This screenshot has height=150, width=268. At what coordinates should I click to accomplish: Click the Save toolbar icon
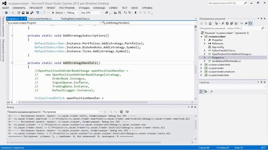pos(27,13)
